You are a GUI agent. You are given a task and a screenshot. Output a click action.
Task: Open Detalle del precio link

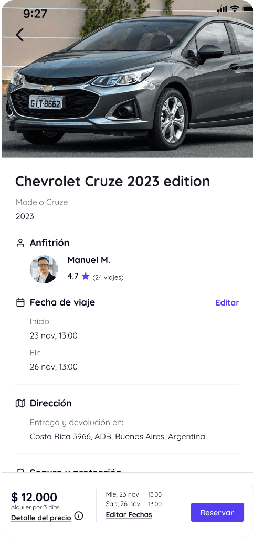(x=41, y=518)
